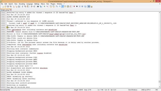Toggle Synchronize Vertical Scrolling icon
Image resolution: width=161 pixels, height=91 pixels.
tap(51, 7)
